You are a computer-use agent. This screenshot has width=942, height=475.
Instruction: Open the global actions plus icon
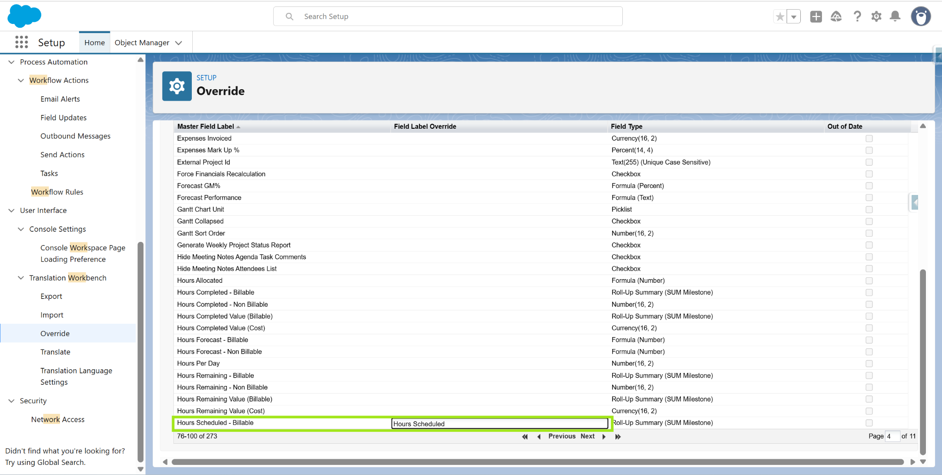click(x=816, y=17)
